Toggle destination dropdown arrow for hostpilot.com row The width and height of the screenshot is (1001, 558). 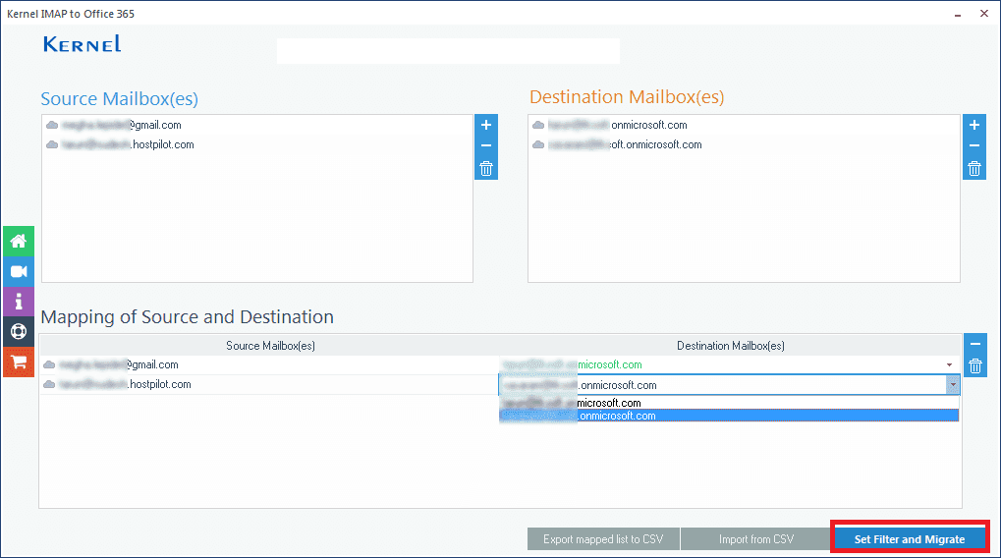953,385
